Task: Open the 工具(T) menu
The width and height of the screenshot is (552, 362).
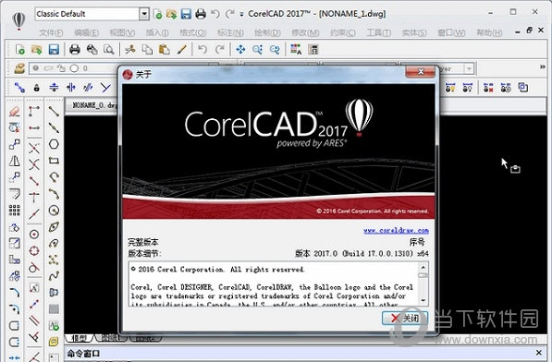Action: coord(379,33)
